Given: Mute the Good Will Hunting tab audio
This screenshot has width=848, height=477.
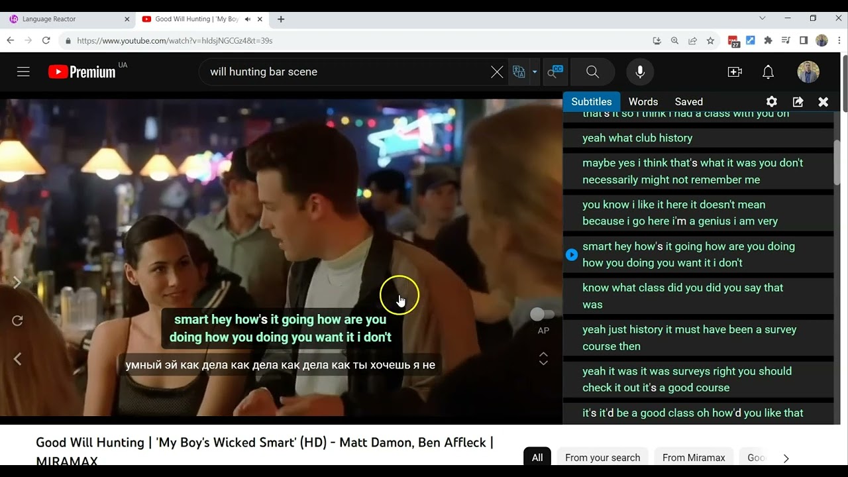Looking at the screenshot, I should pyautogui.click(x=248, y=19).
